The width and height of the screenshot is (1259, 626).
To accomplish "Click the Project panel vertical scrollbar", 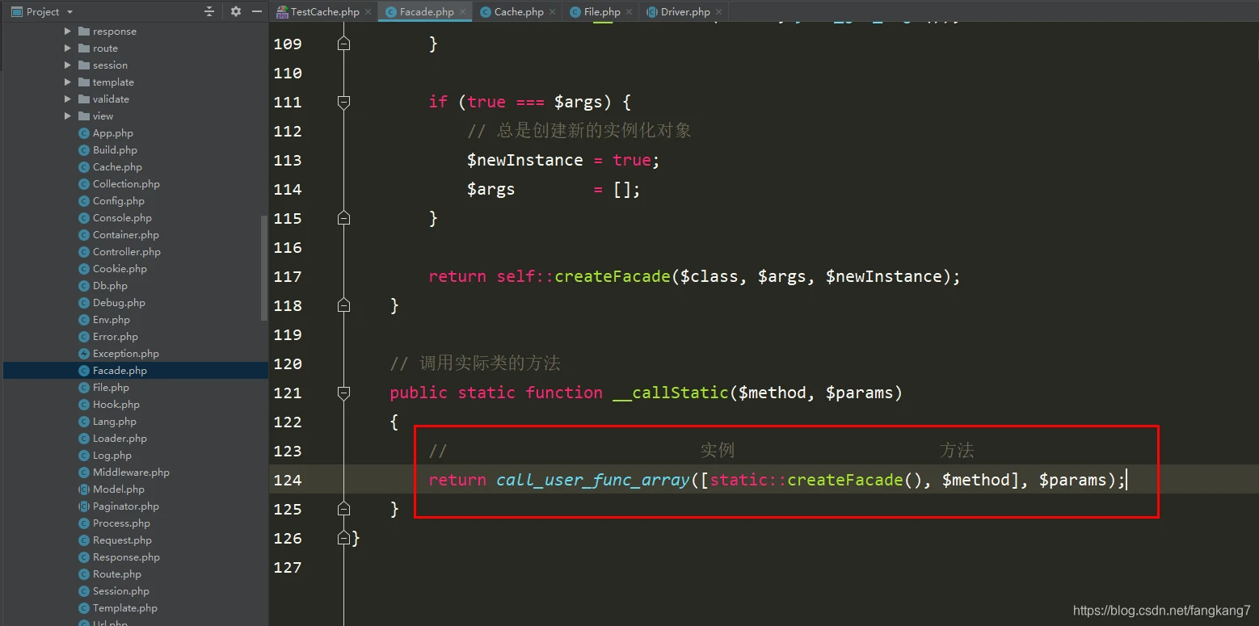I will coord(263,268).
